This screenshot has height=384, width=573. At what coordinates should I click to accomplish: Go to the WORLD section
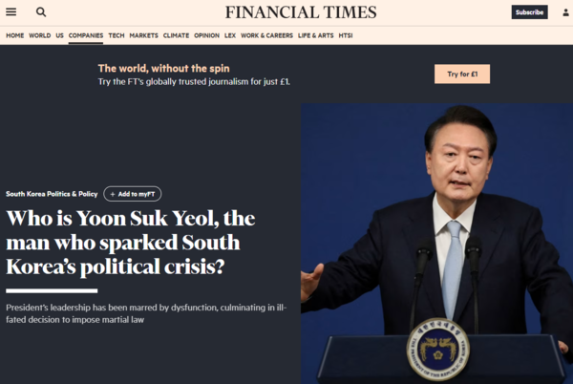(40, 35)
